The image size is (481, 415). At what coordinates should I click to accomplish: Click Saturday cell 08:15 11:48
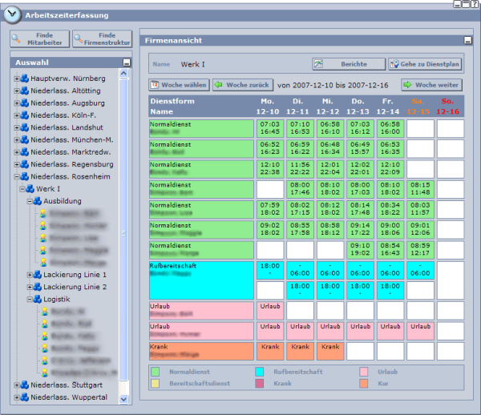pos(420,189)
